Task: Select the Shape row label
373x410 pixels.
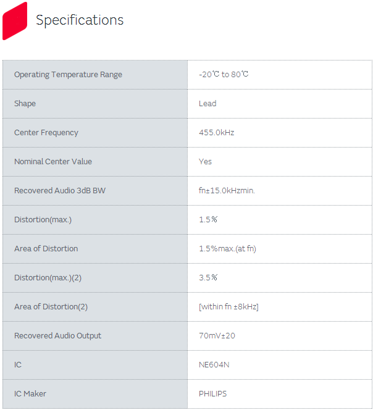Action: 25,104
